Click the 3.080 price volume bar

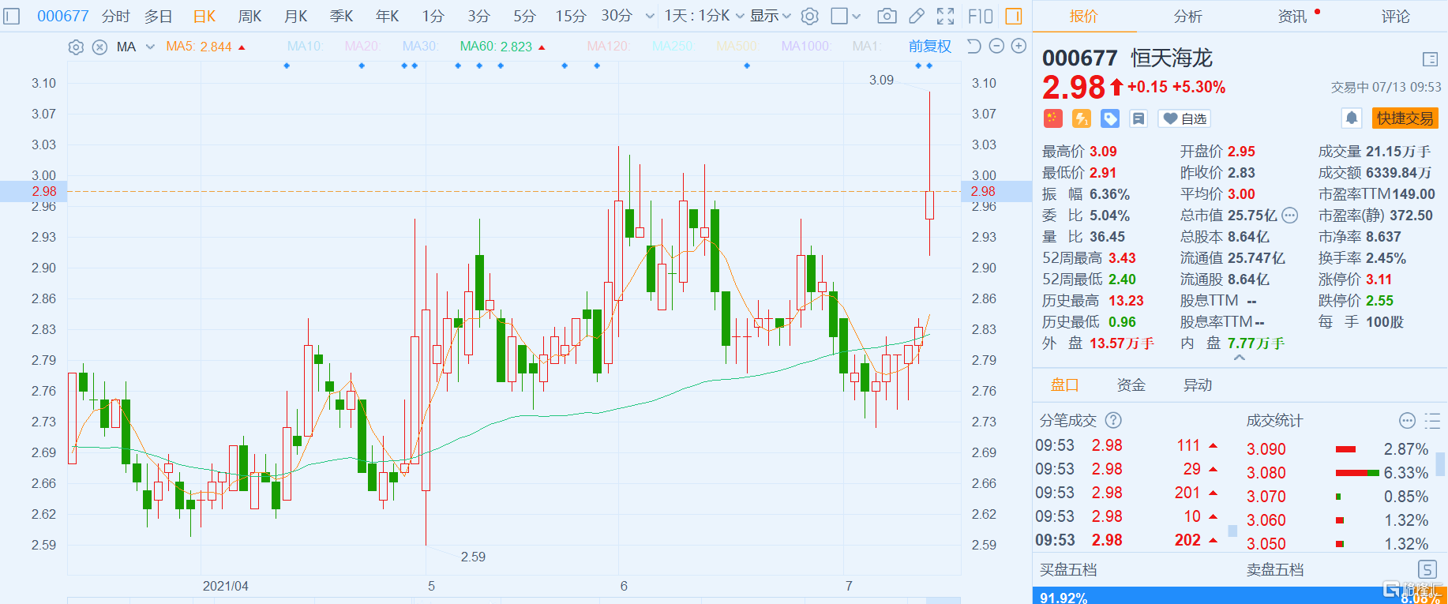coord(1357,473)
